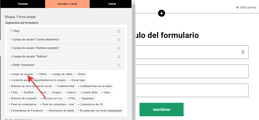Viewport: 259px width, 120px height.
Task: Click the contact card icon in first form field
Action: [x=243, y=52]
